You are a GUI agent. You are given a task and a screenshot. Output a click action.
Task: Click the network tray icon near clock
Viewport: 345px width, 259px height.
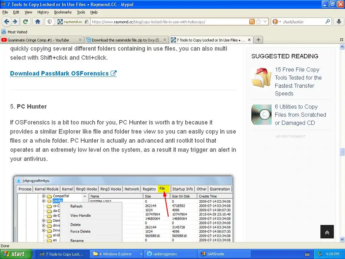[320, 254]
